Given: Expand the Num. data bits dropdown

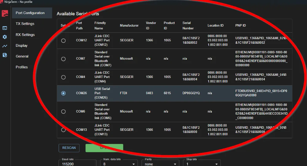Looking at the screenshot, I should pyautogui.click(x=119, y=164).
